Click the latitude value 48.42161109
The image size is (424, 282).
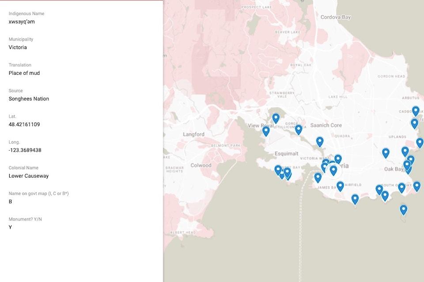pos(24,125)
